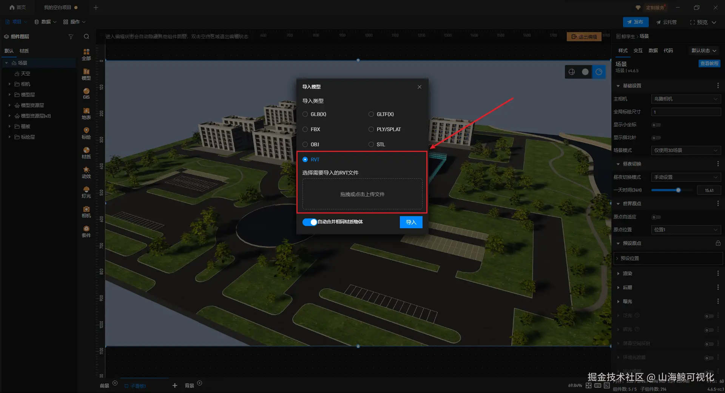Expand the 预设位置 row
This screenshot has height=393, width=725.
(668, 258)
